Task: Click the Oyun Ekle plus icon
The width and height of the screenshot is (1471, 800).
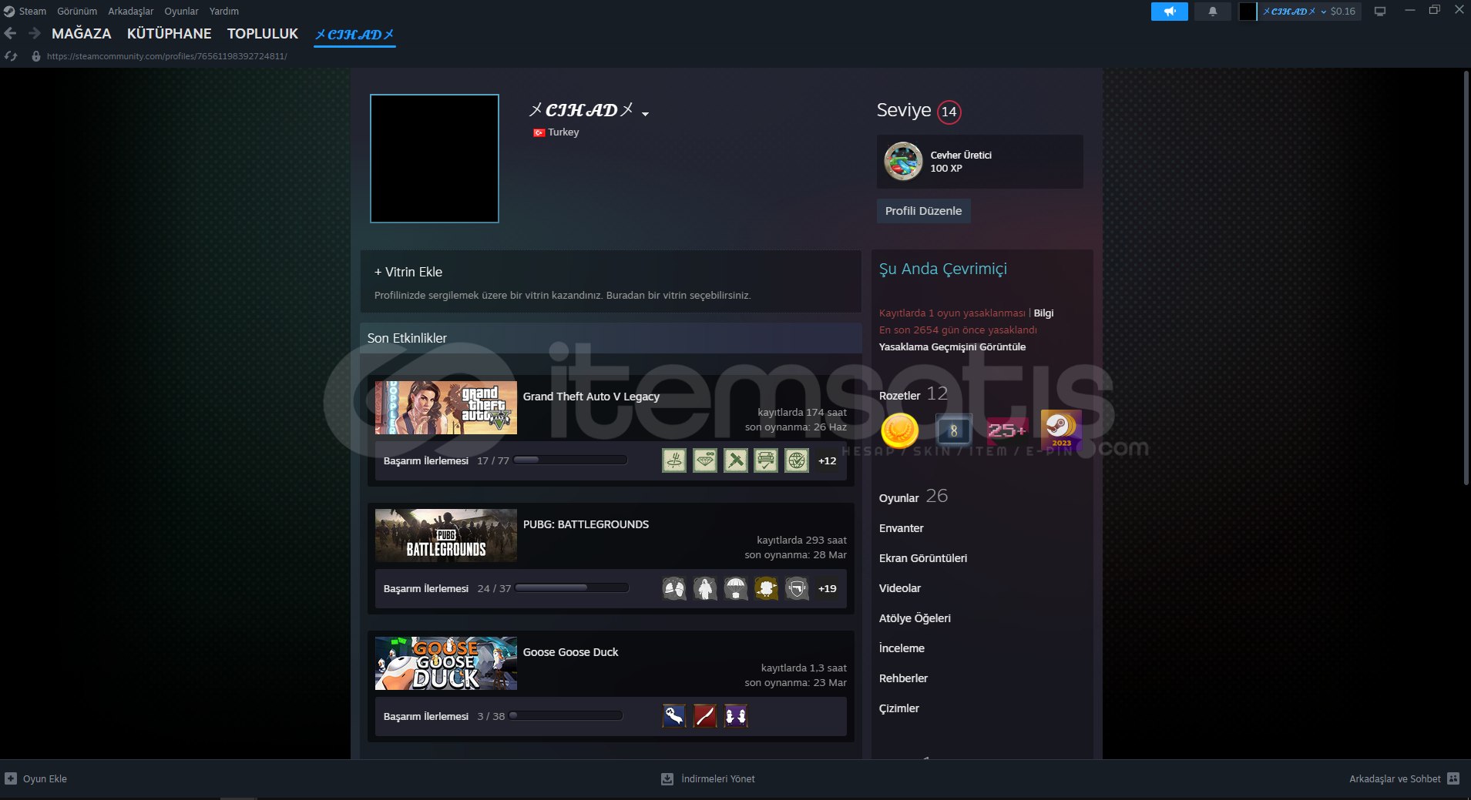Action: [11, 778]
